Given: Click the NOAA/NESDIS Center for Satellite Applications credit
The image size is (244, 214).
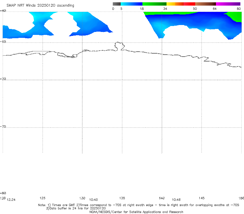Looking at the screenshot, I should (x=136, y=212).
